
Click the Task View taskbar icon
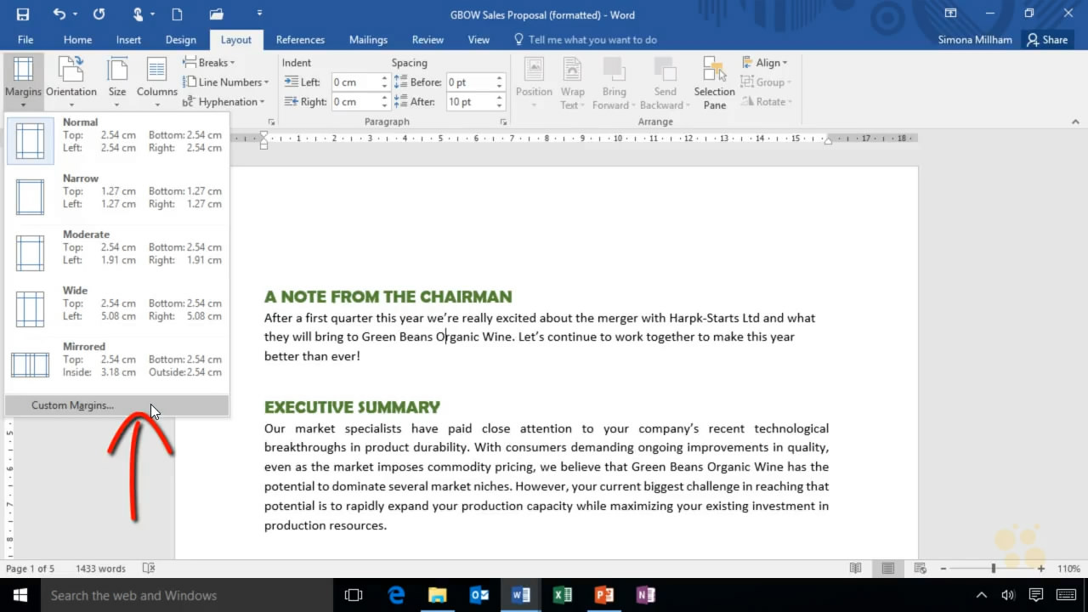point(354,595)
